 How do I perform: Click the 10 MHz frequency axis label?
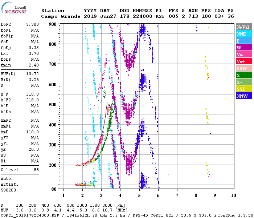point(233,195)
